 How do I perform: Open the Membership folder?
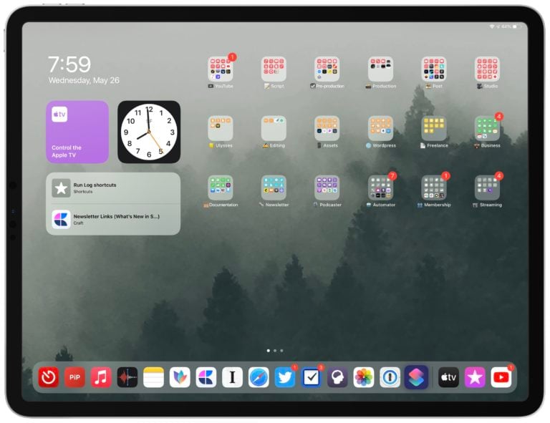tap(434, 188)
